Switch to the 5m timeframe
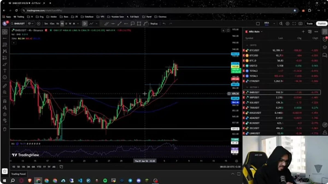This screenshot has height=184, width=328. 46,24
